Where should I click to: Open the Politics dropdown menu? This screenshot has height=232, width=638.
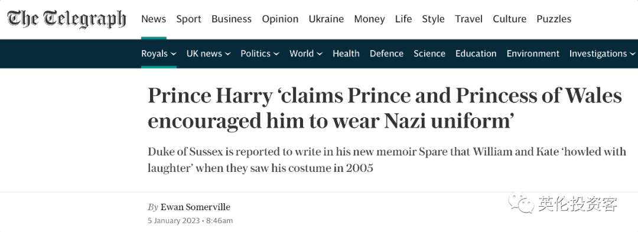click(259, 54)
